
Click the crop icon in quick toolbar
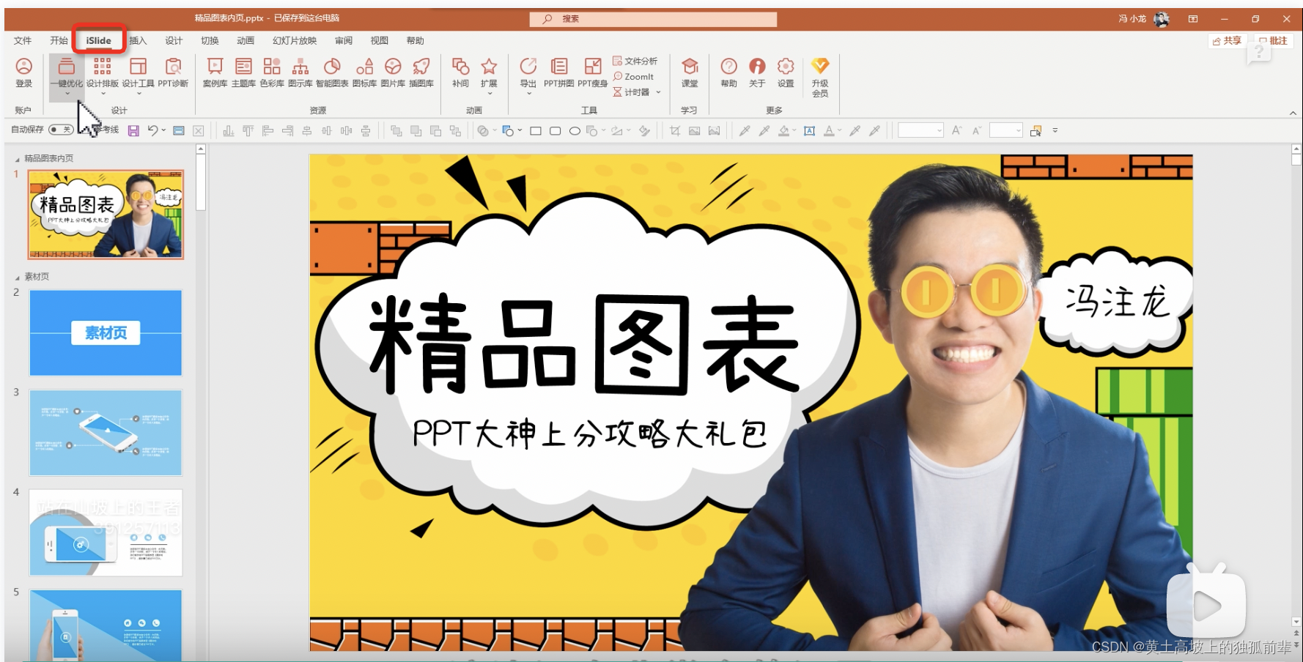coord(675,131)
